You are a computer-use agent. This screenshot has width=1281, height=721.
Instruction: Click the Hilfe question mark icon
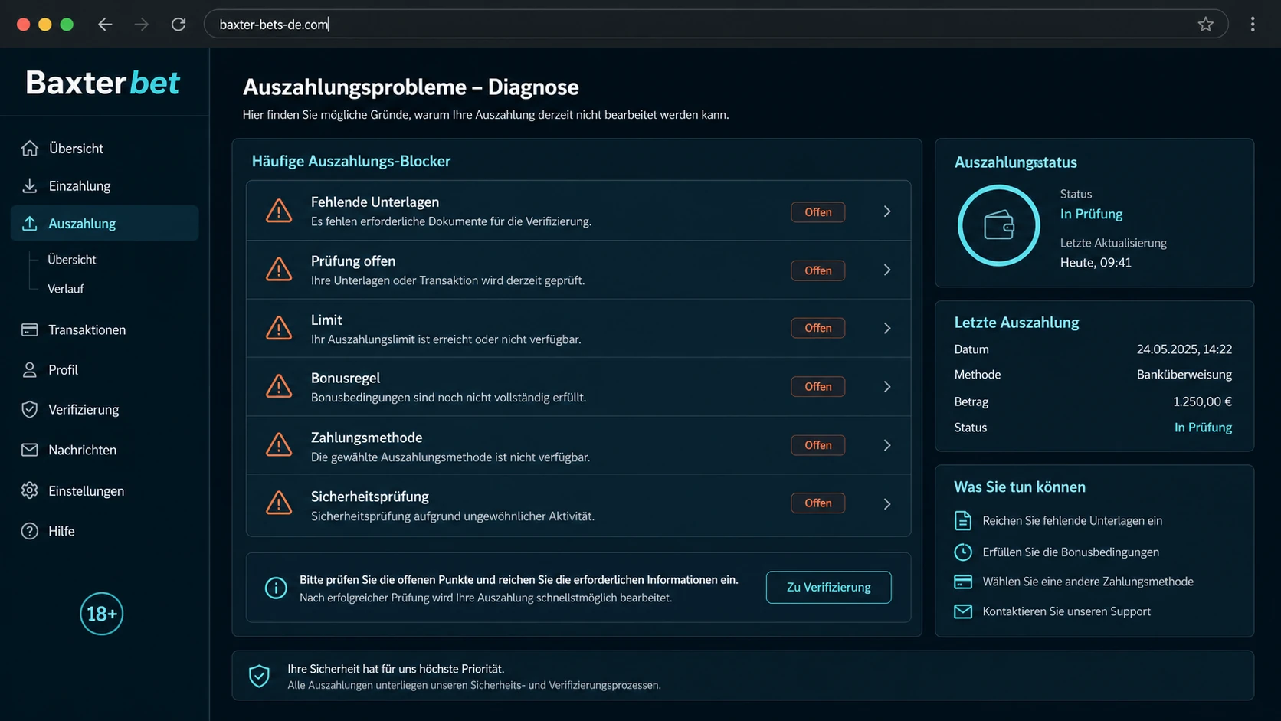[30, 531]
